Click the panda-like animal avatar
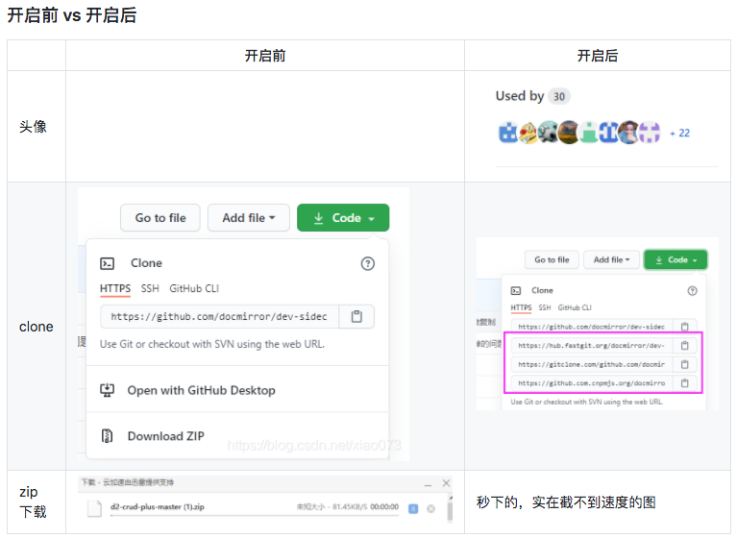The image size is (737, 538). (548, 133)
